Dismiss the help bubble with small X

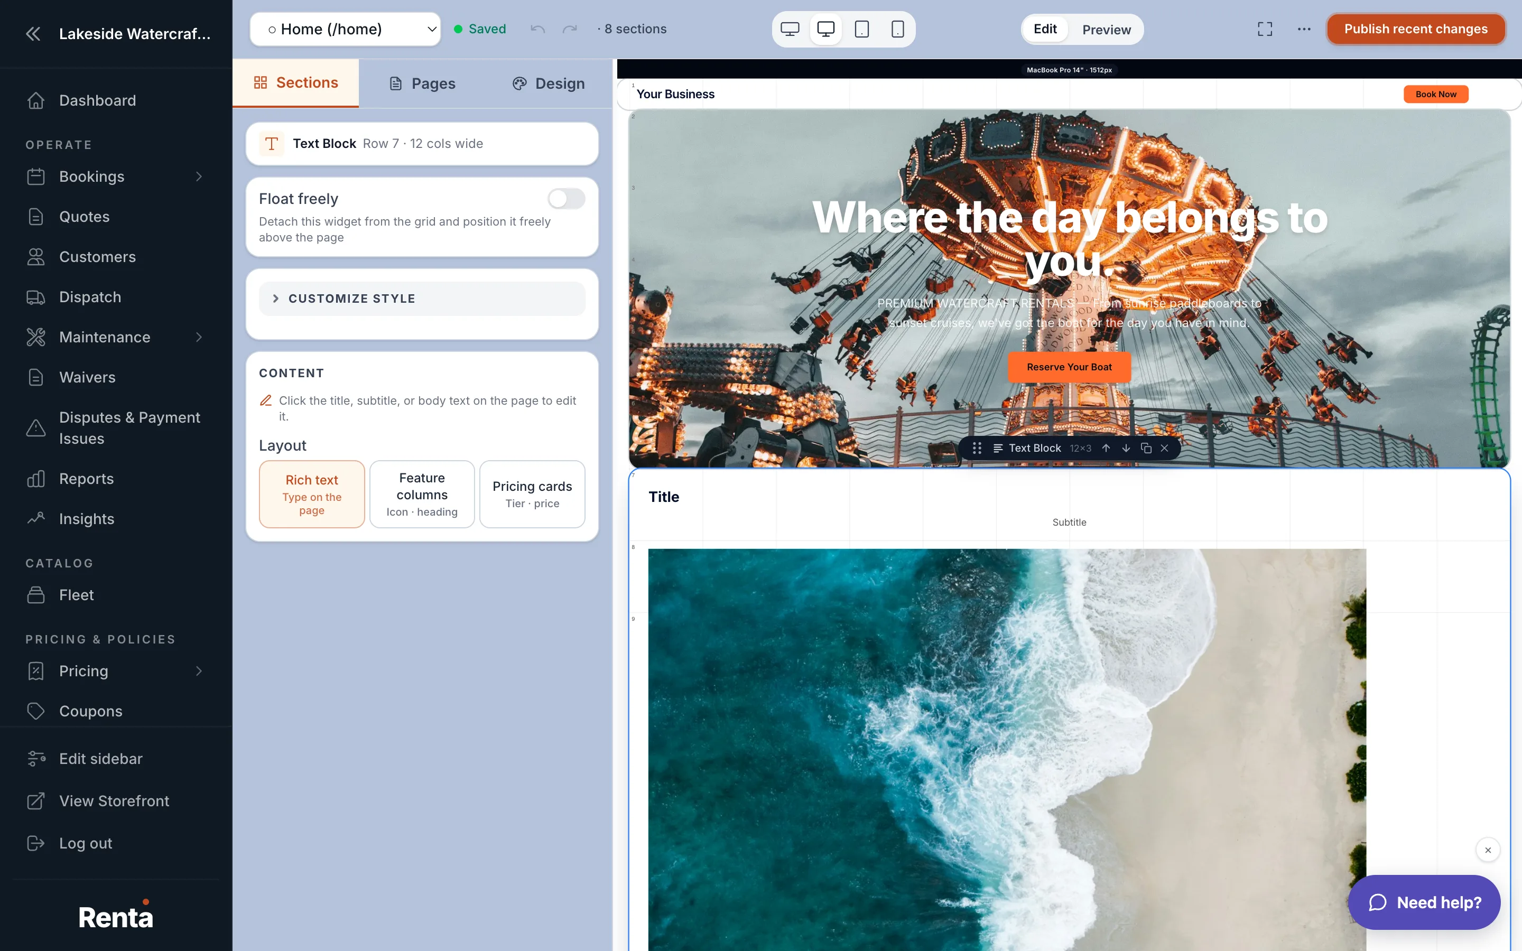(x=1488, y=850)
